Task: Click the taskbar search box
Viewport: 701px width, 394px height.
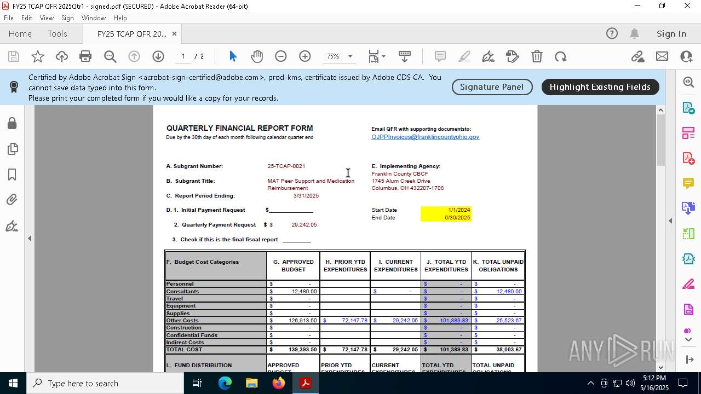Action: coord(105,383)
